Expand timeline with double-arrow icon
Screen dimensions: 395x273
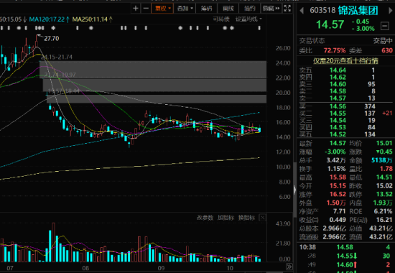289,267
